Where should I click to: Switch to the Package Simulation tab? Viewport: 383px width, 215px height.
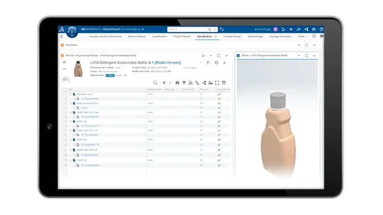(x=280, y=36)
